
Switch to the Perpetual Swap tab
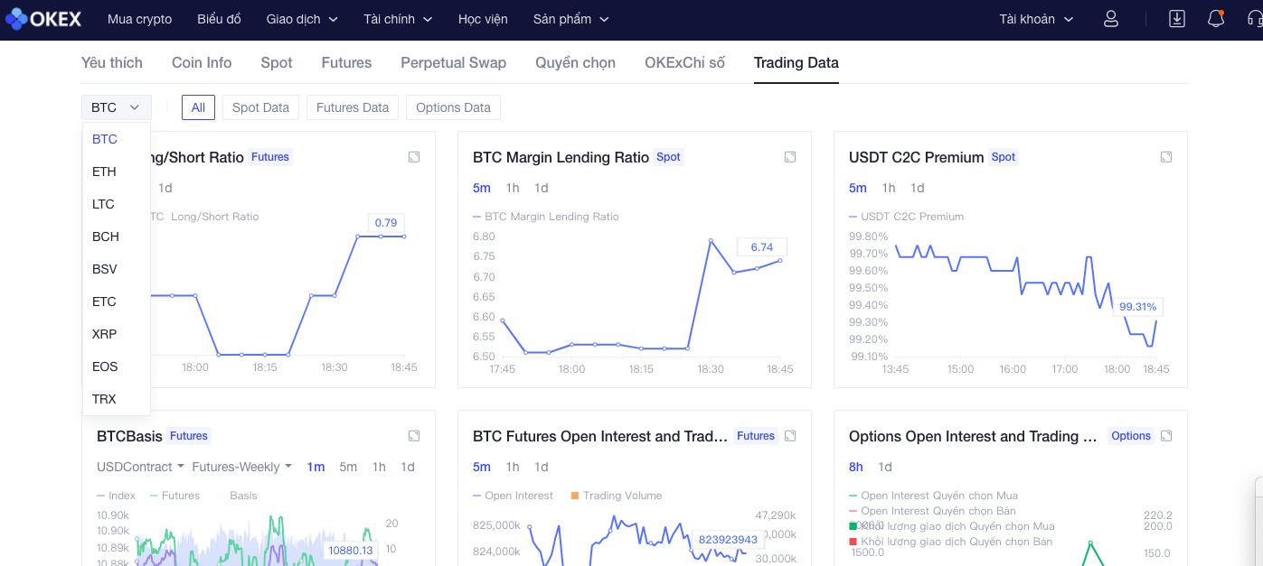click(453, 62)
